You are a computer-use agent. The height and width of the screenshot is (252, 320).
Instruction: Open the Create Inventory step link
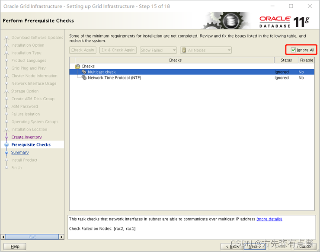pyautogui.click(x=26, y=137)
